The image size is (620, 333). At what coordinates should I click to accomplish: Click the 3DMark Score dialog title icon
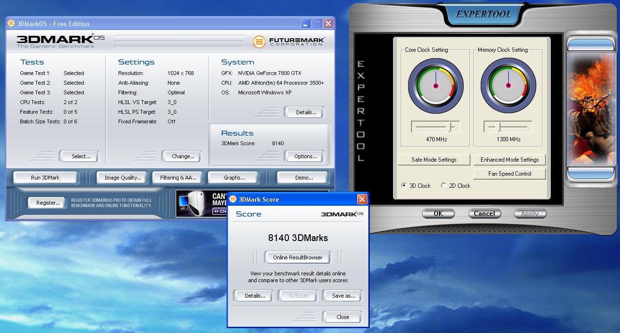(x=233, y=199)
